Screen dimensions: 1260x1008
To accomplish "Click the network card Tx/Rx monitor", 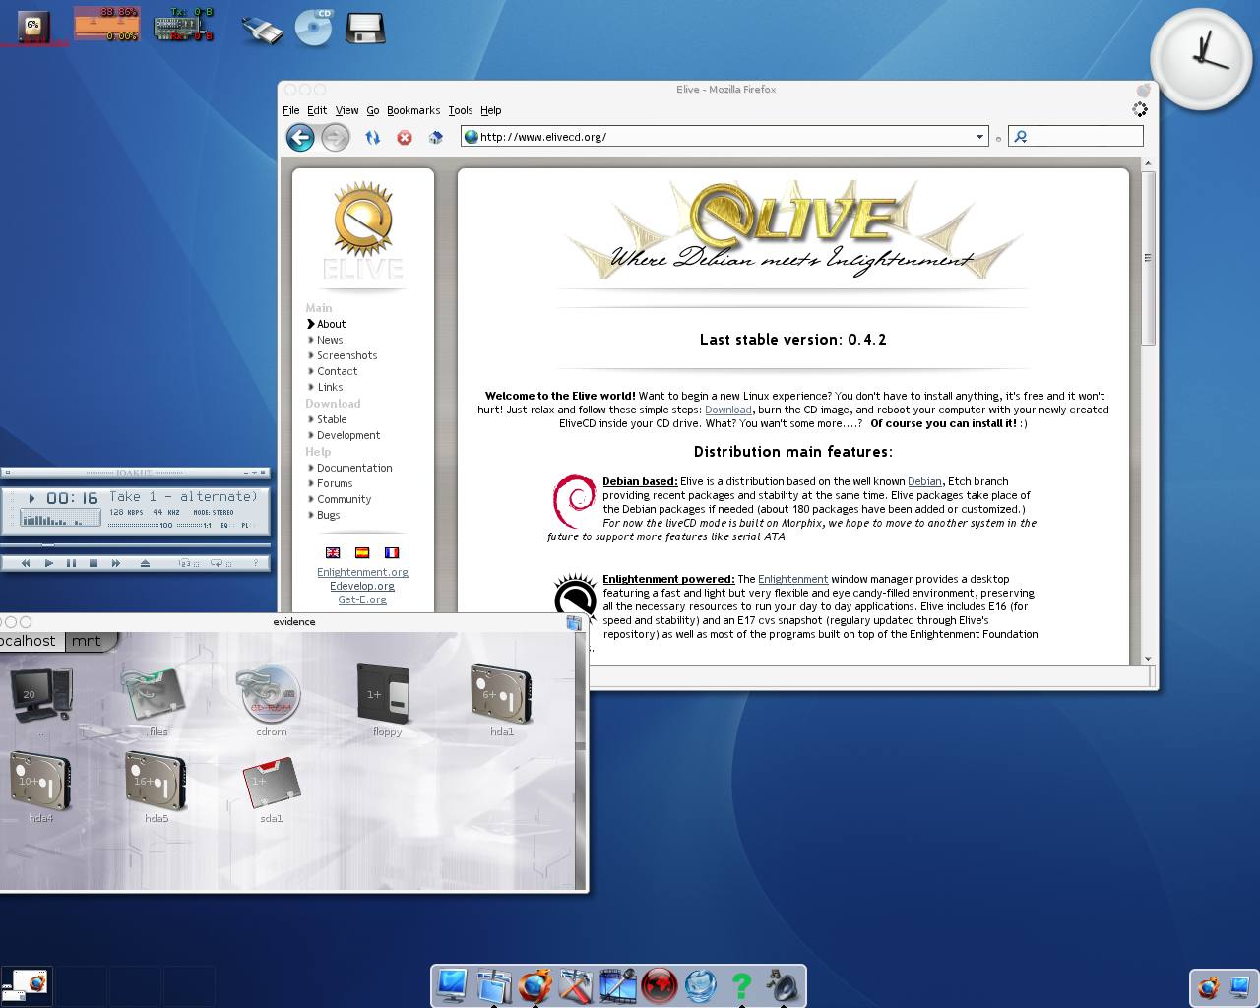I will click(183, 25).
